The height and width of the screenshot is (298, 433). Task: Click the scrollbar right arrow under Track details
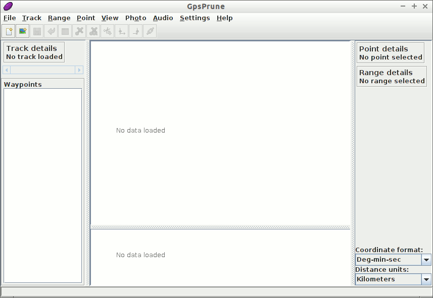click(79, 70)
